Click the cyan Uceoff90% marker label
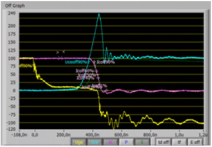The width and height of the screenshot is (212, 147). coord(77,62)
